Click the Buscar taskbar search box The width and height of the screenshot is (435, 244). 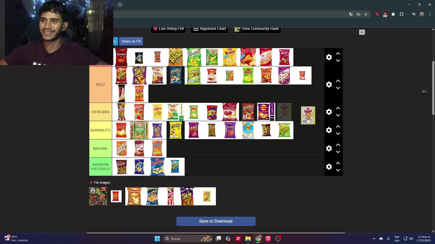[188, 239]
